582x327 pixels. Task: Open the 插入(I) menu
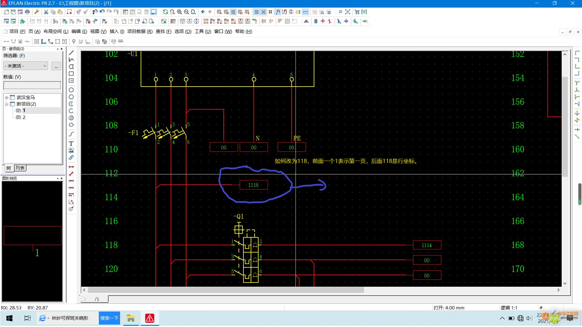click(x=117, y=31)
